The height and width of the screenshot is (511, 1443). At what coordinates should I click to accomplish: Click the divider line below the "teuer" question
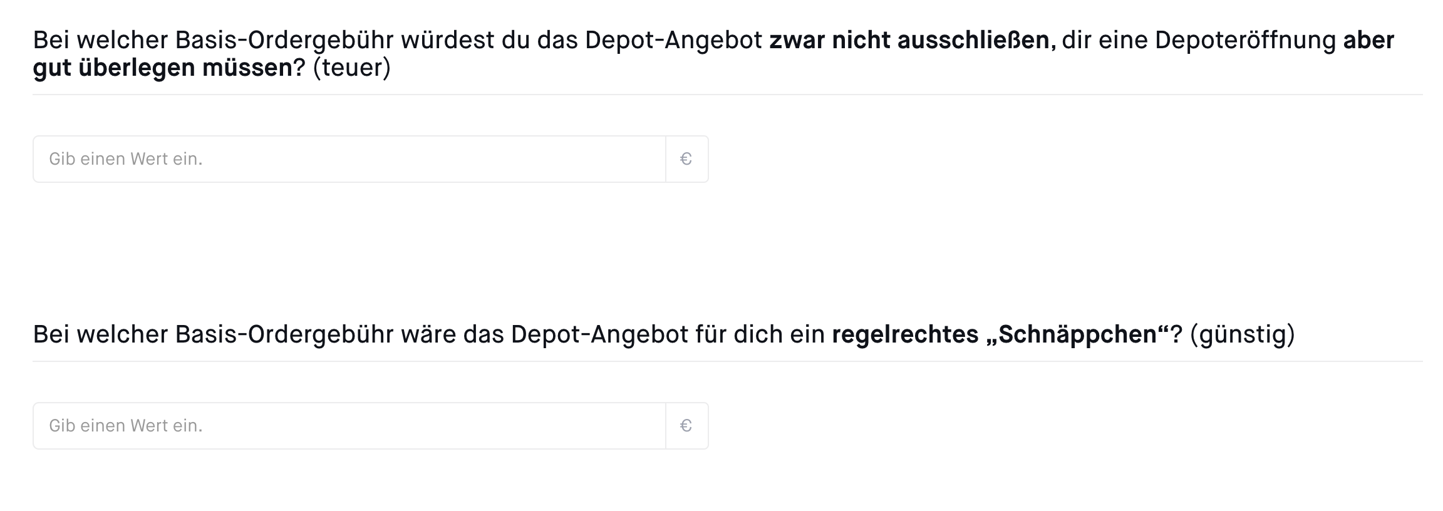point(727,95)
